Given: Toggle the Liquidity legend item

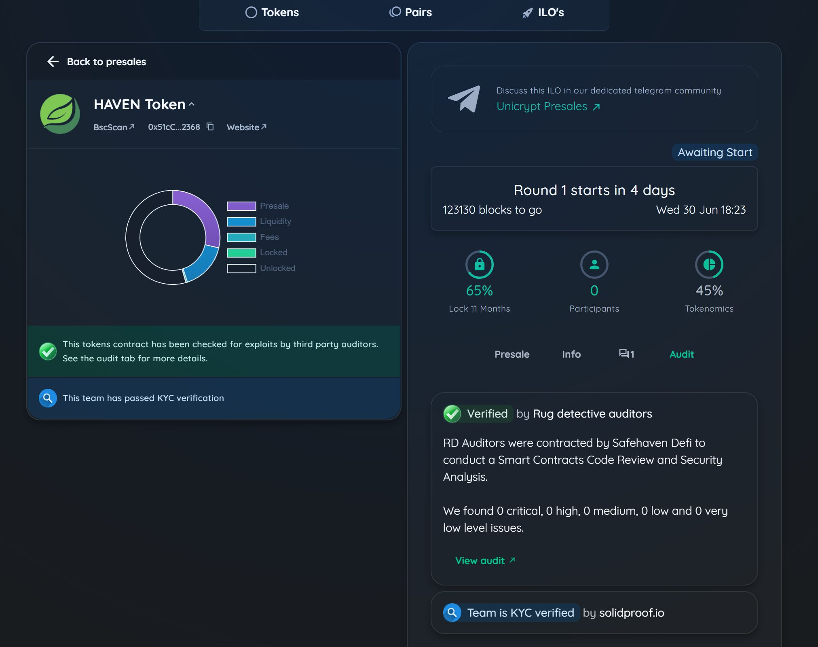Looking at the screenshot, I should (275, 221).
